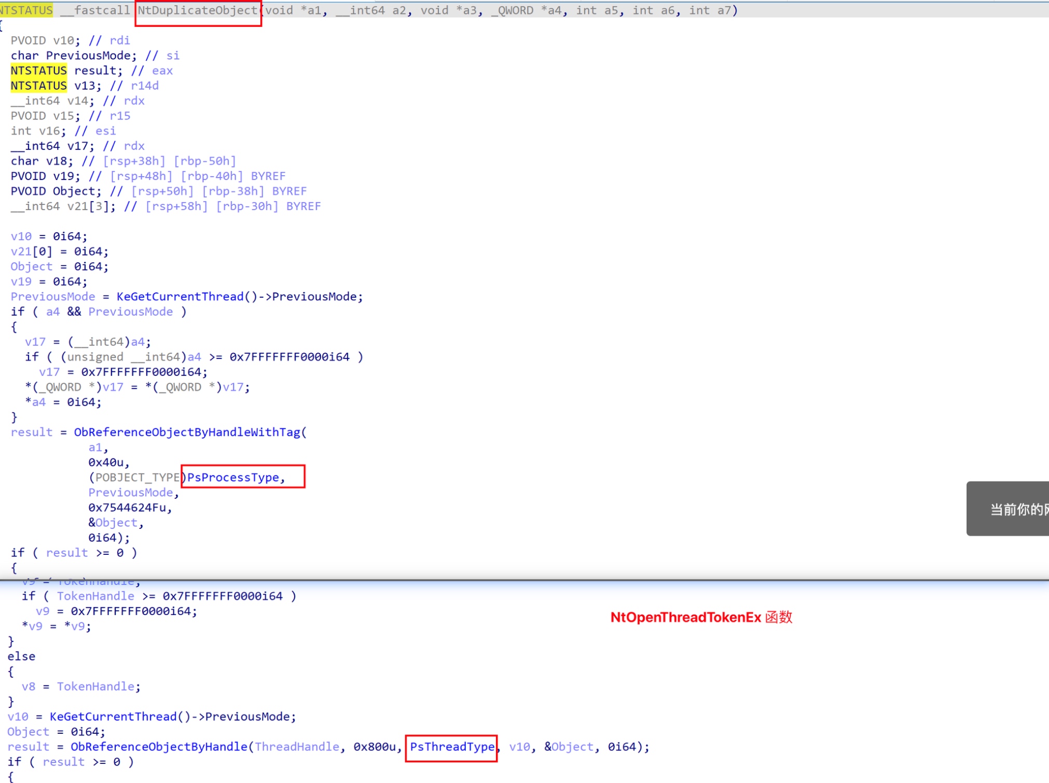Click ThreadHandle argument in ObReferenceObjectByHandle call
This screenshot has height=783, width=1049.
(x=298, y=747)
